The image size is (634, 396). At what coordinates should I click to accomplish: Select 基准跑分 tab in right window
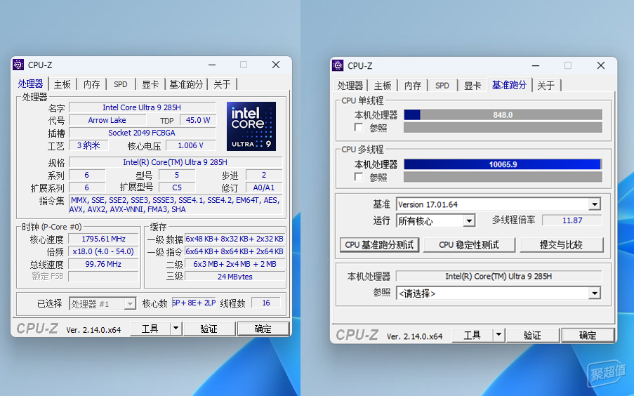(510, 85)
